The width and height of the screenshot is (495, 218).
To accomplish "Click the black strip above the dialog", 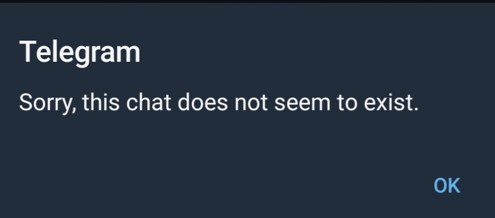I will [x=248, y=1].
